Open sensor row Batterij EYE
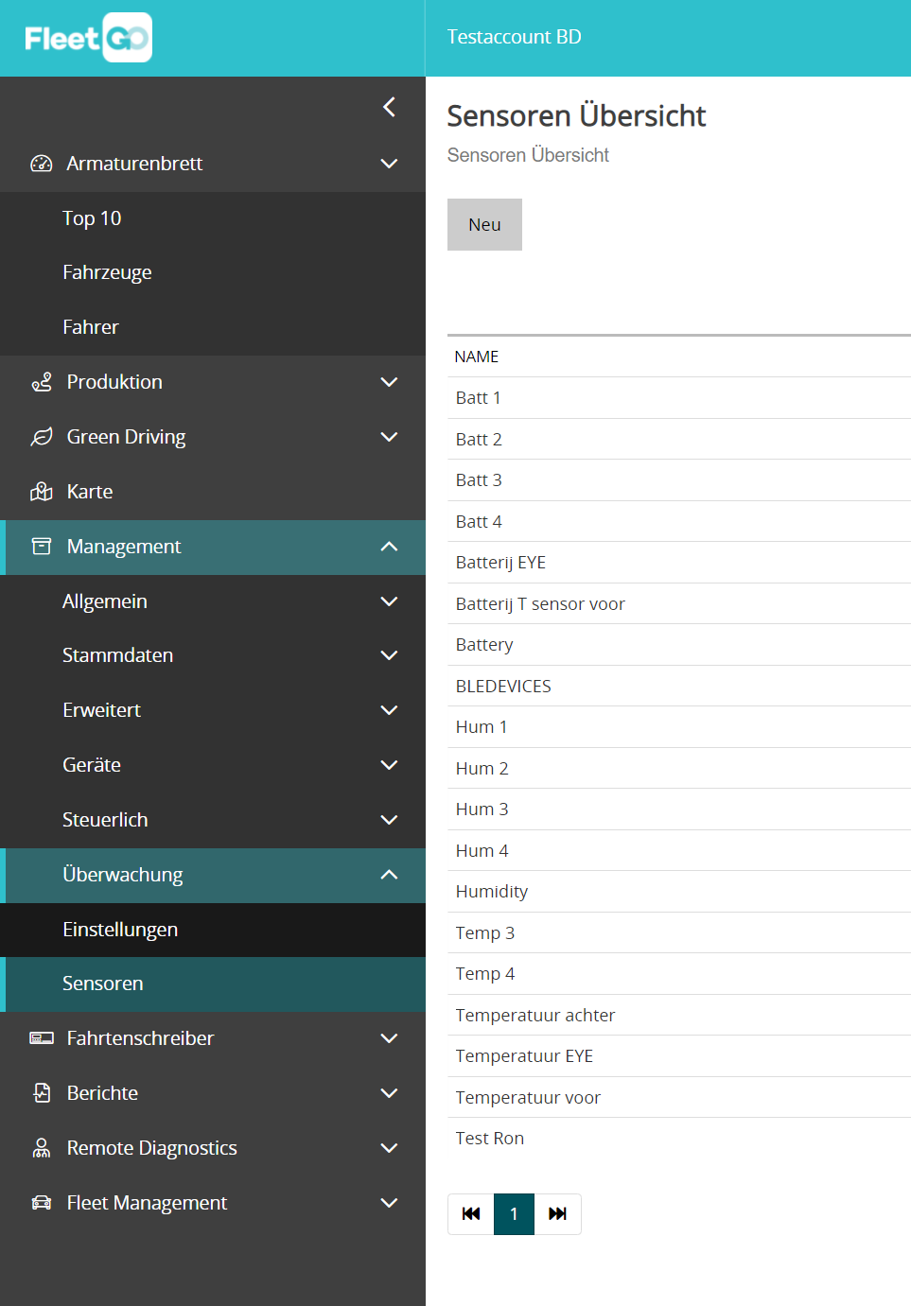The width and height of the screenshot is (911, 1306). point(679,563)
